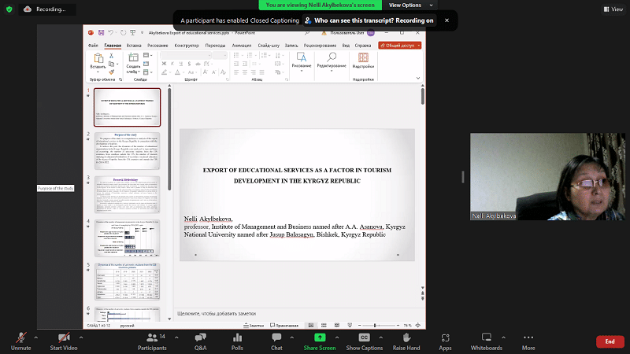
Task: Open the Chat panel
Action: coord(276,337)
